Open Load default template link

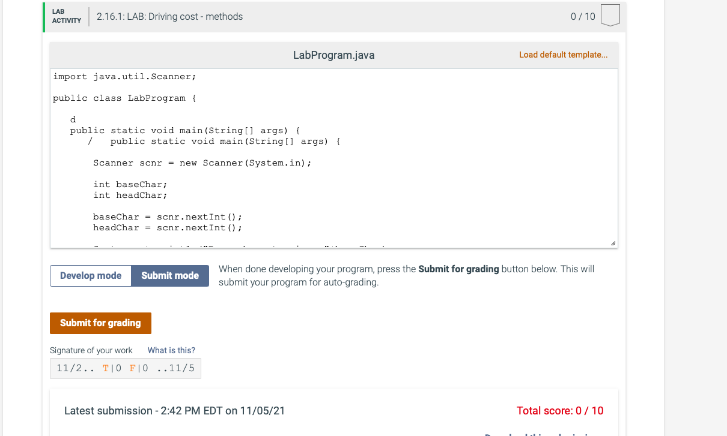(x=563, y=55)
